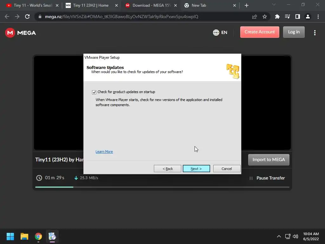Open Chrome profile avatar
The image size is (325, 244).
[x=308, y=17]
